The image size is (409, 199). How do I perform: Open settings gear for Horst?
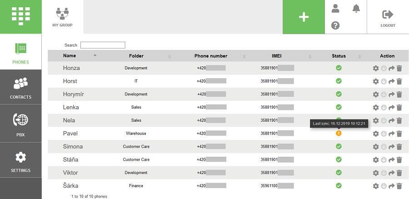pyautogui.click(x=376, y=81)
